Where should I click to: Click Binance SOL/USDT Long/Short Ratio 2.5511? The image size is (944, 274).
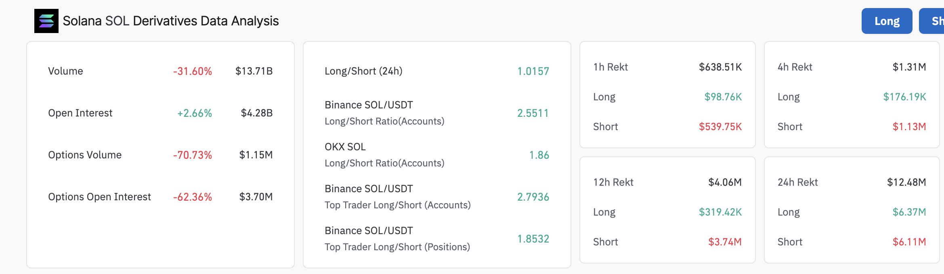533,113
